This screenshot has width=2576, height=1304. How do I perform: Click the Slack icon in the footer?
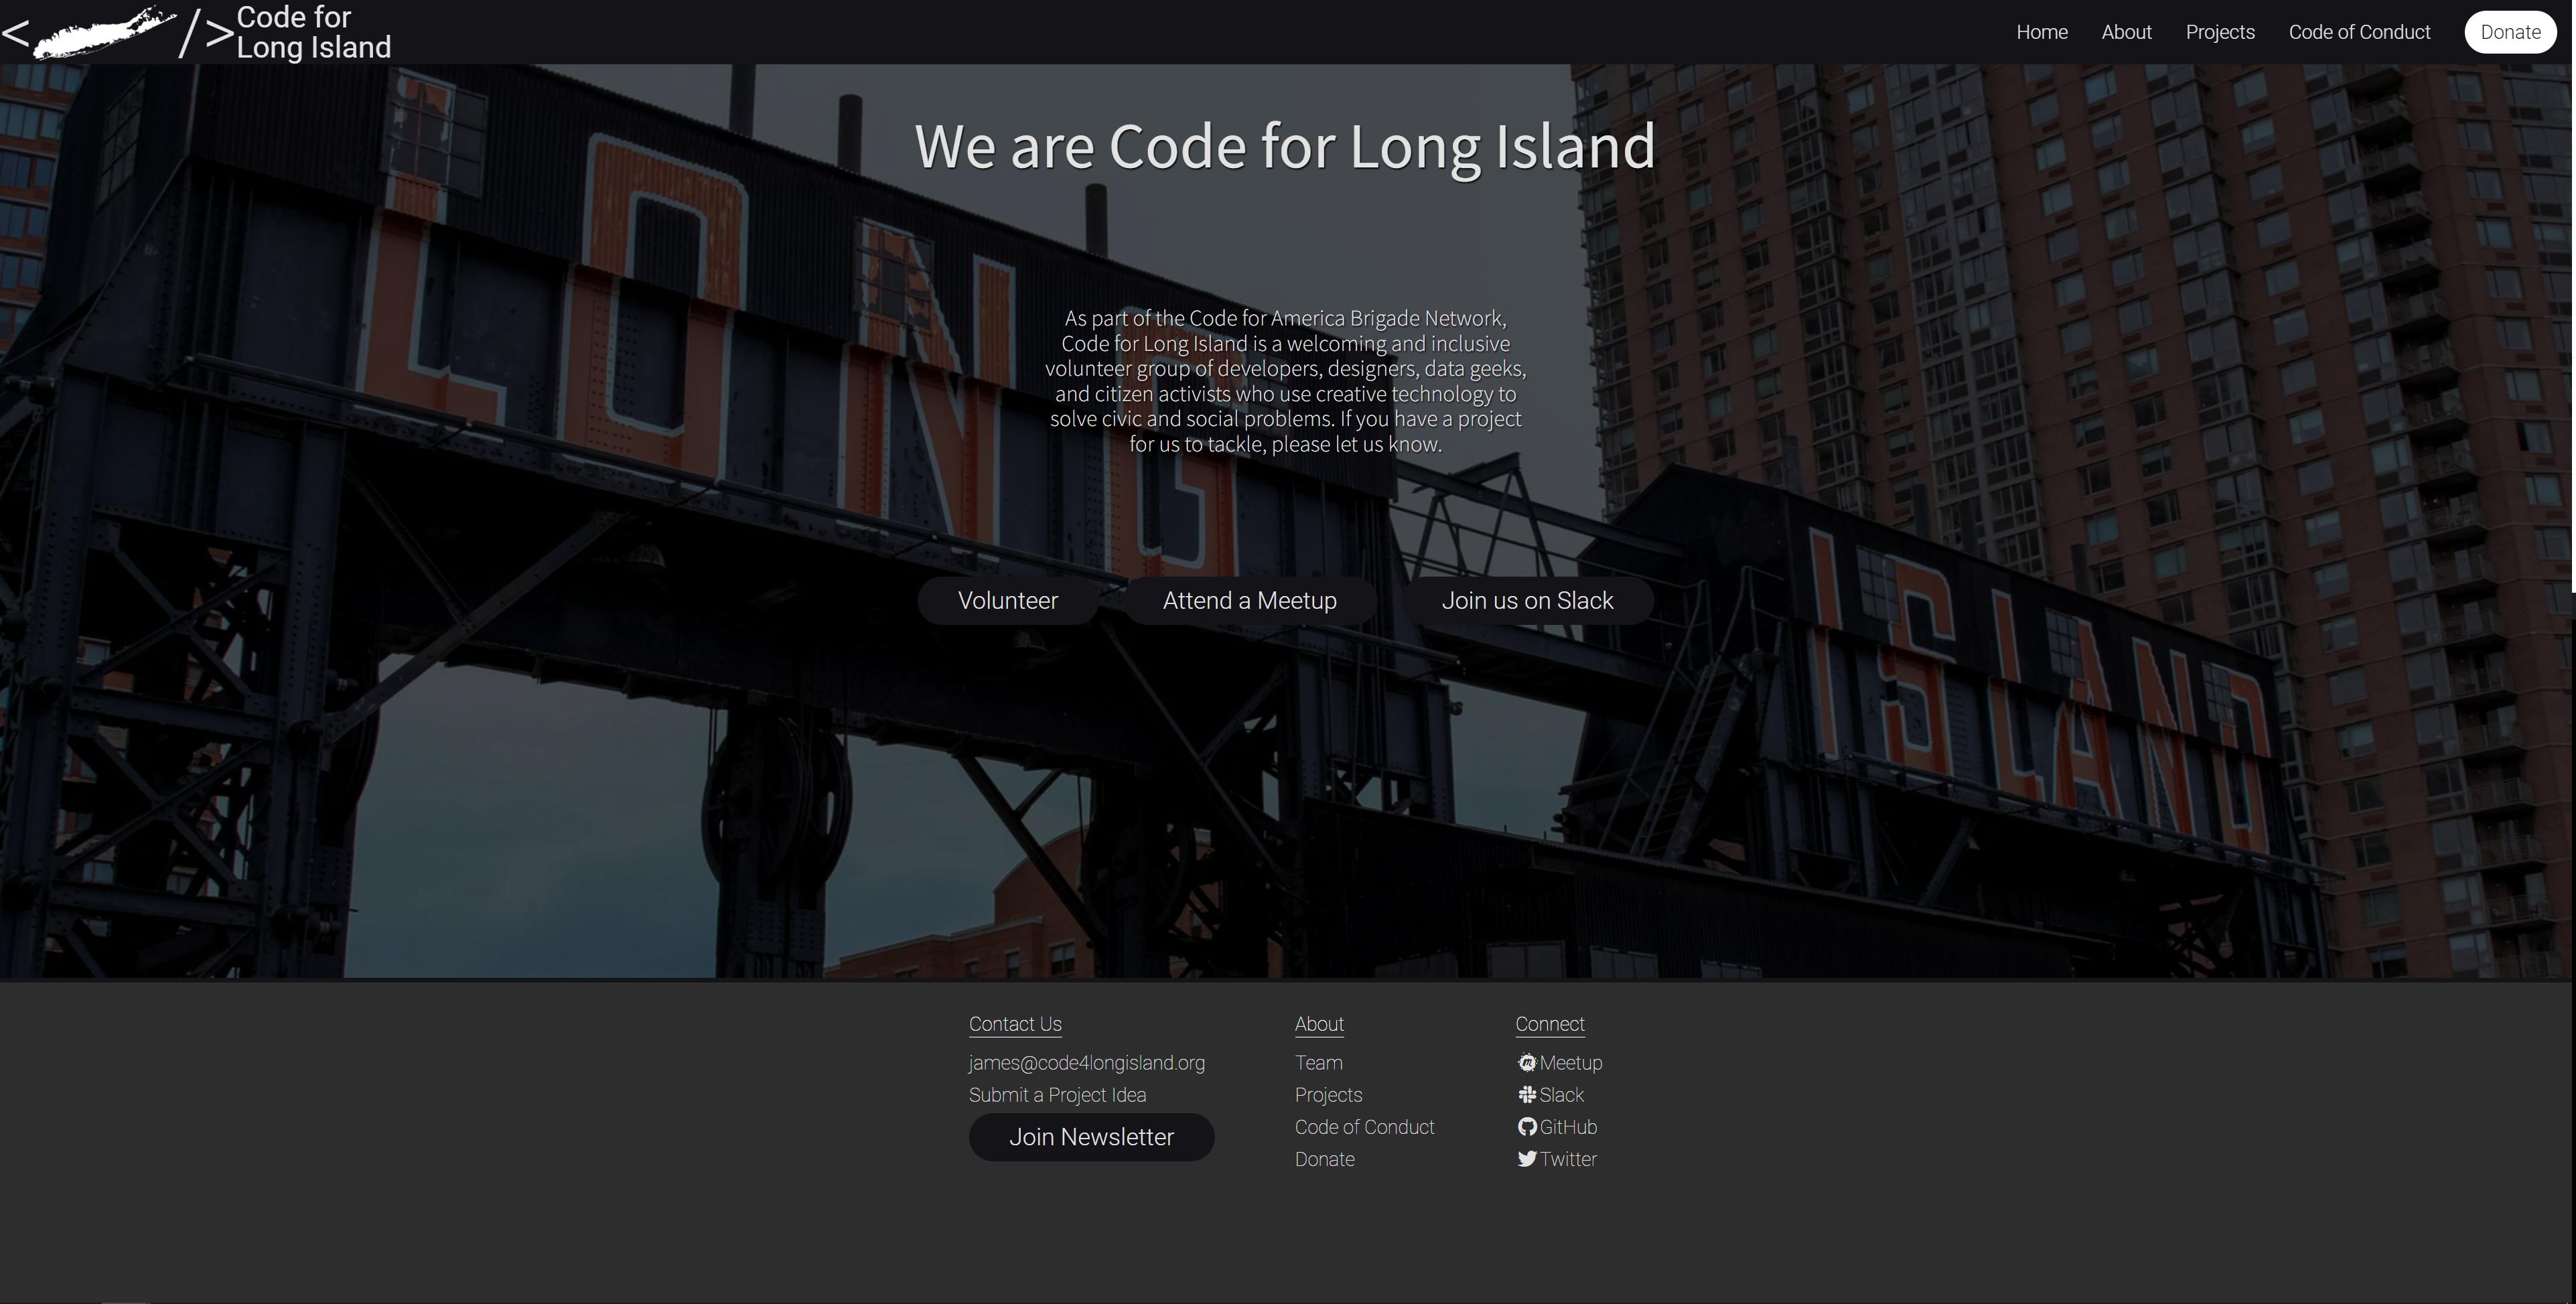coord(1527,1095)
